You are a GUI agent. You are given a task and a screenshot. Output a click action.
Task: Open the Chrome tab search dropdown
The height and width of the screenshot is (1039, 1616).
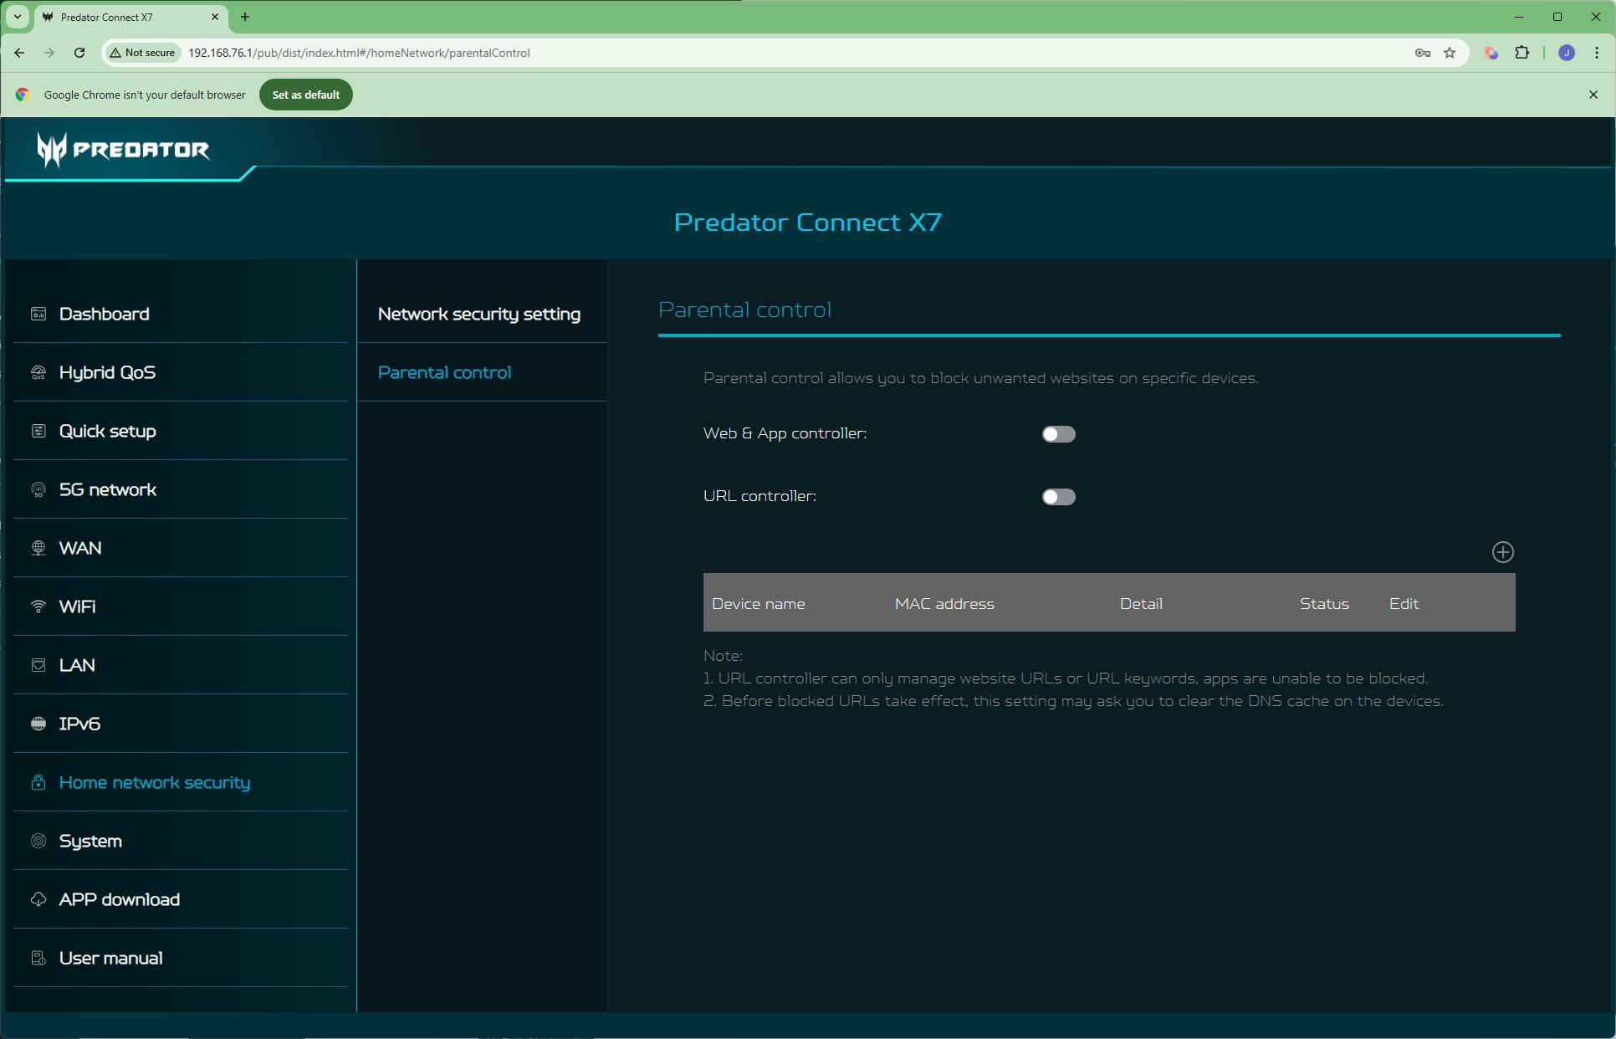(x=17, y=17)
